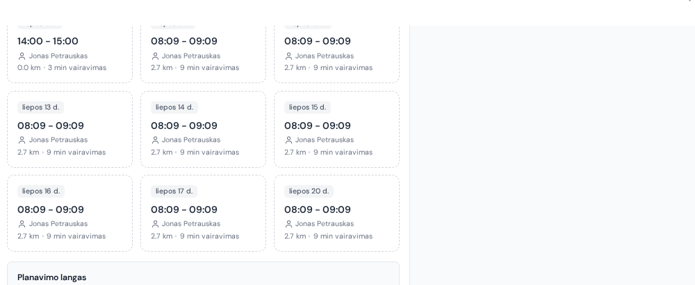695x285 pixels.
Task: Click person icon in the 14:00 - 15:00 card
Action: pyautogui.click(x=22, y=56)
